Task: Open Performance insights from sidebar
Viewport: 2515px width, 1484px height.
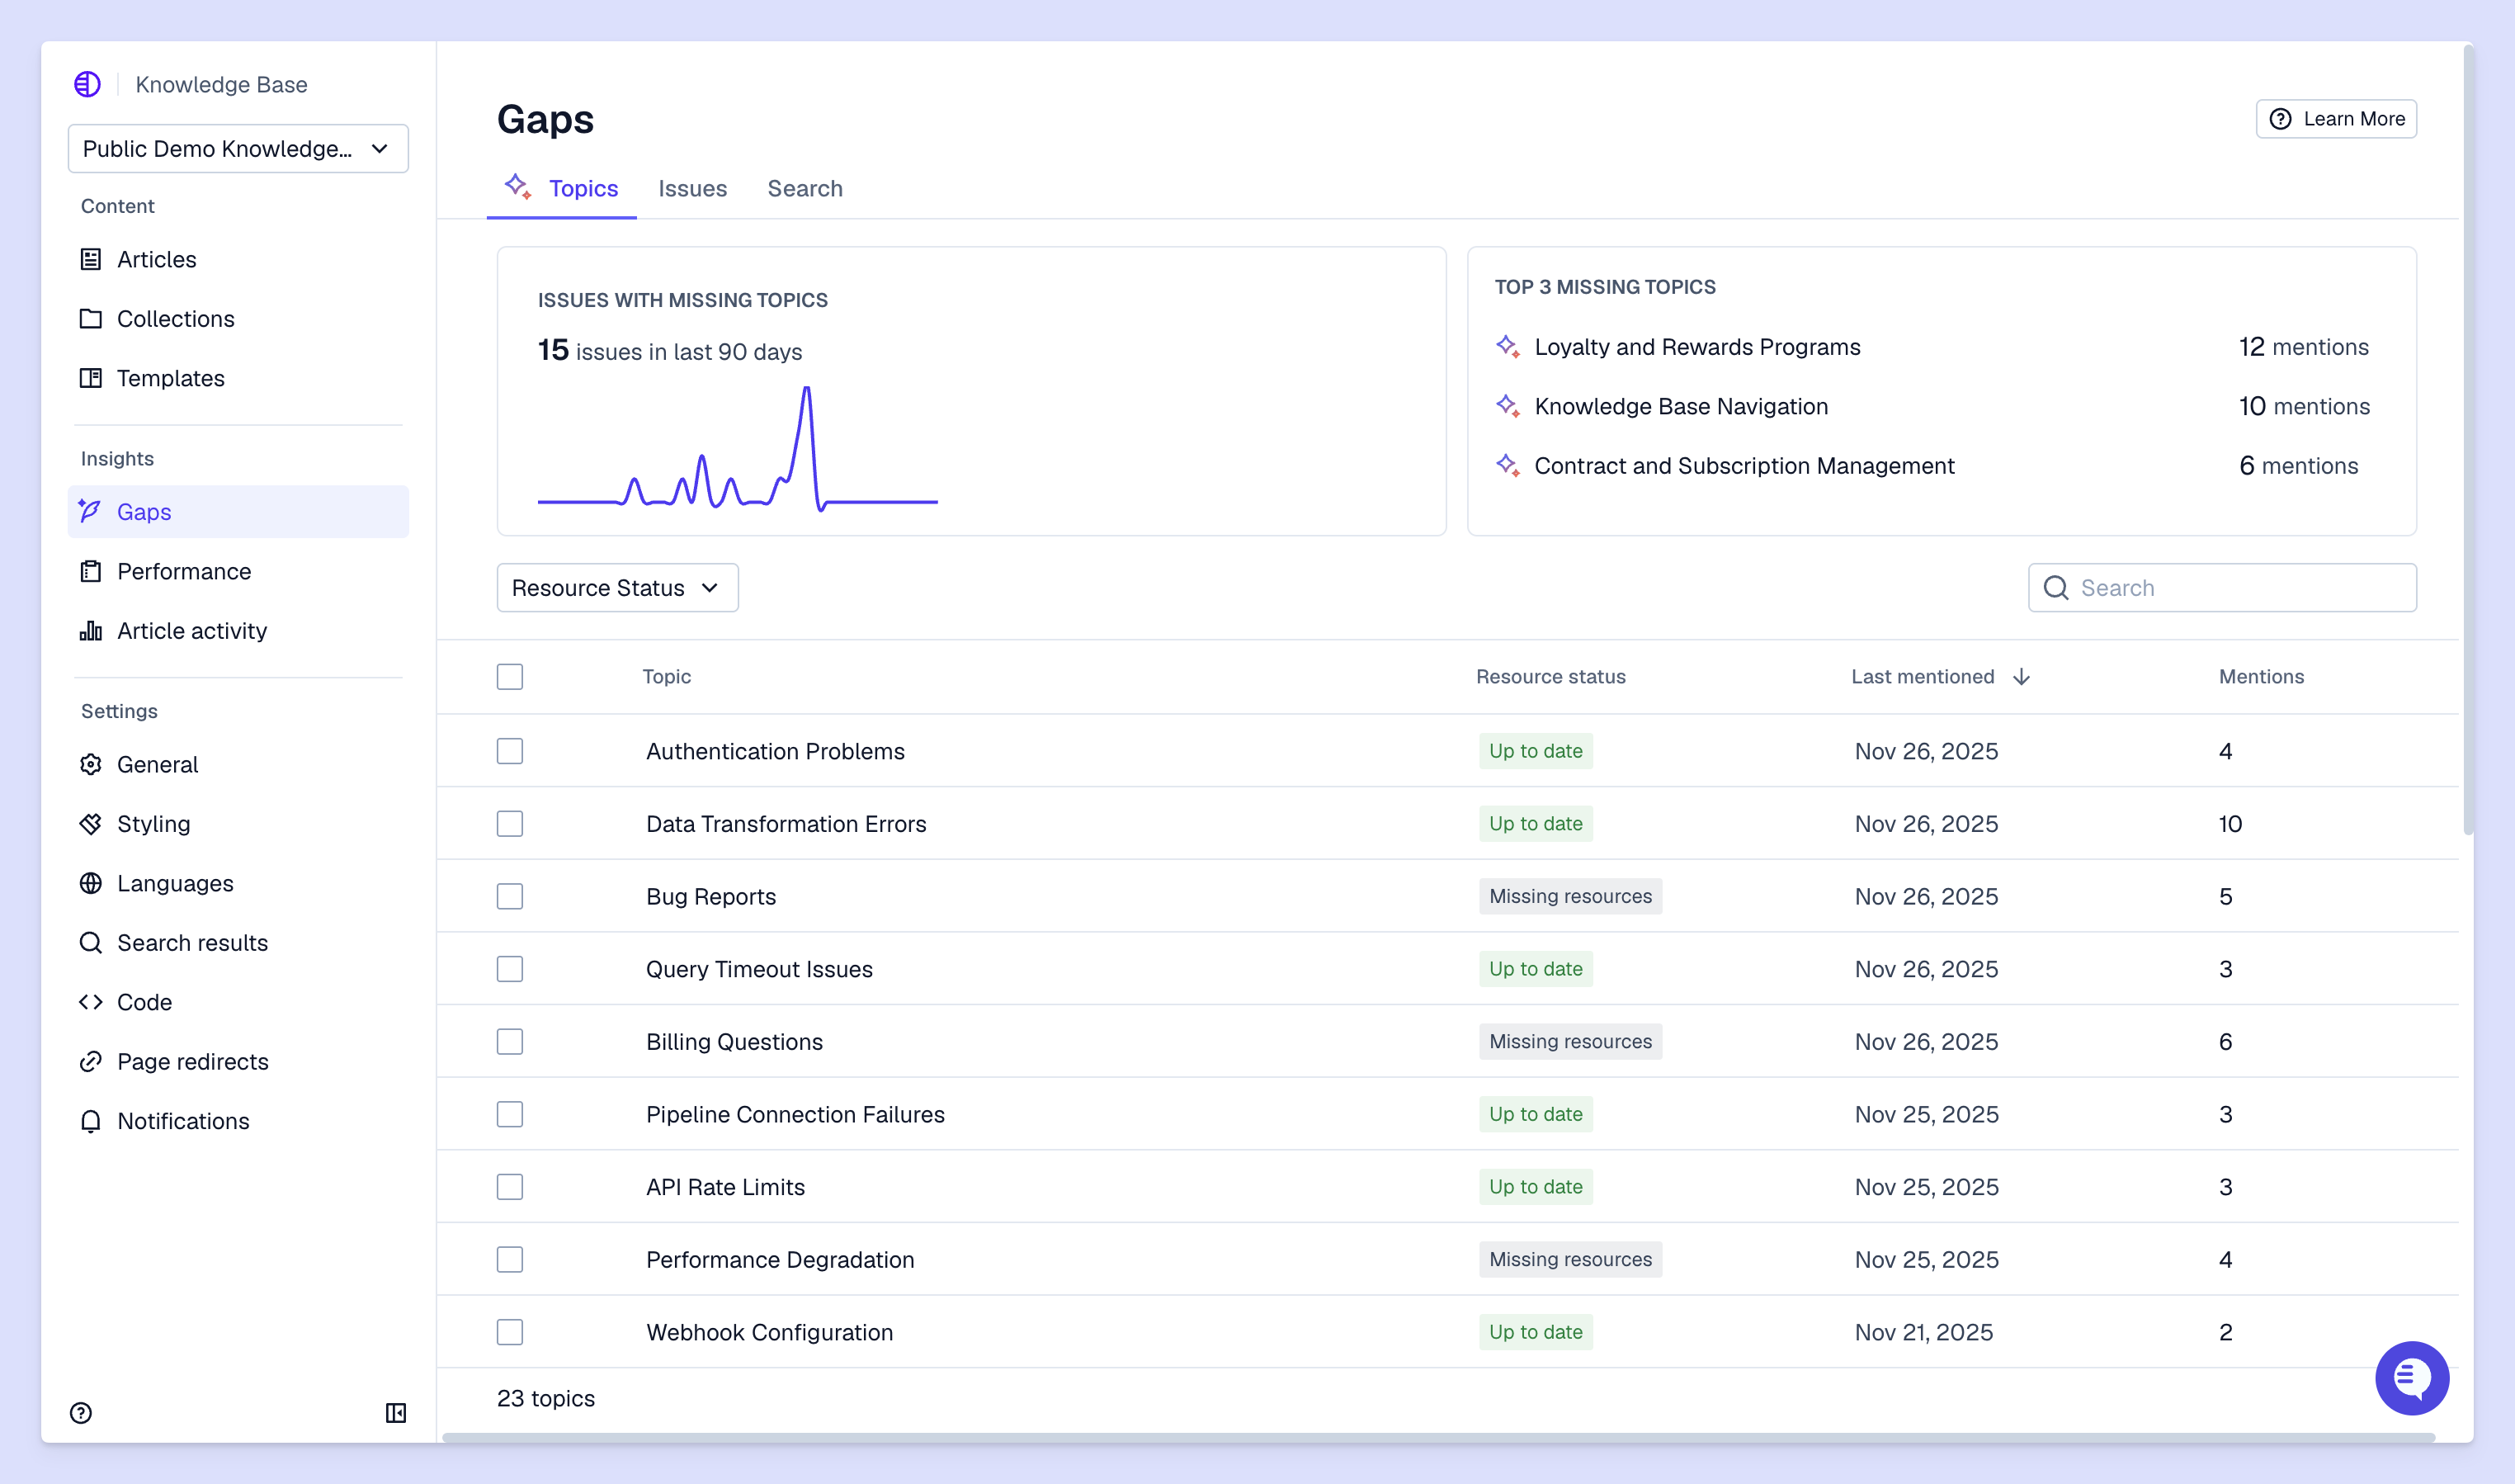Action: [184, 571]
